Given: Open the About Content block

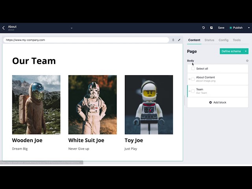Looking at the screenshot, I should pos(218,79).
